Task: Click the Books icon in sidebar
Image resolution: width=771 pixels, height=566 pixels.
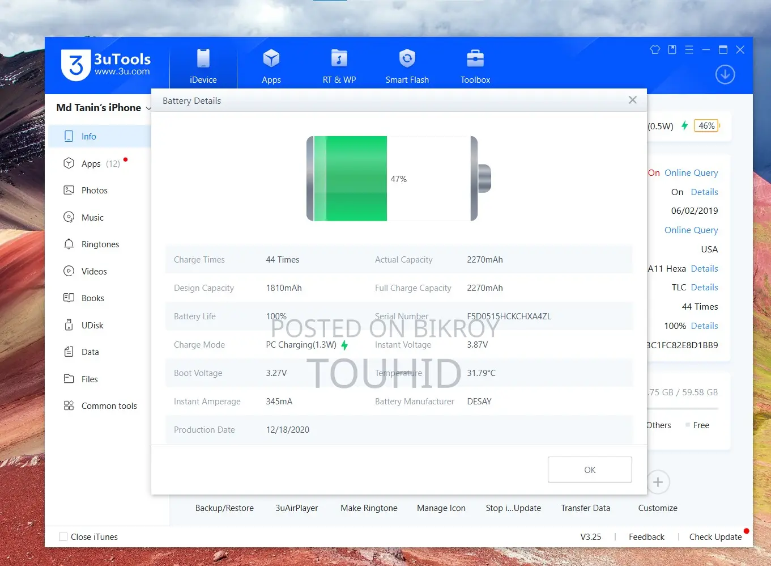Action: [69, 298]
